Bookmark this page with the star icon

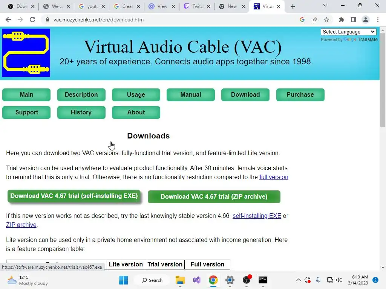(326, 20)
